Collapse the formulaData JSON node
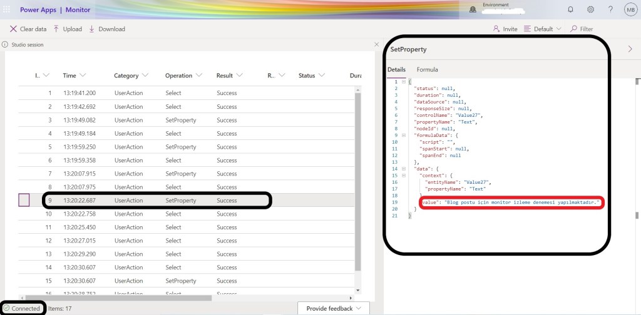641x315 pixels. tap(403, 135)
